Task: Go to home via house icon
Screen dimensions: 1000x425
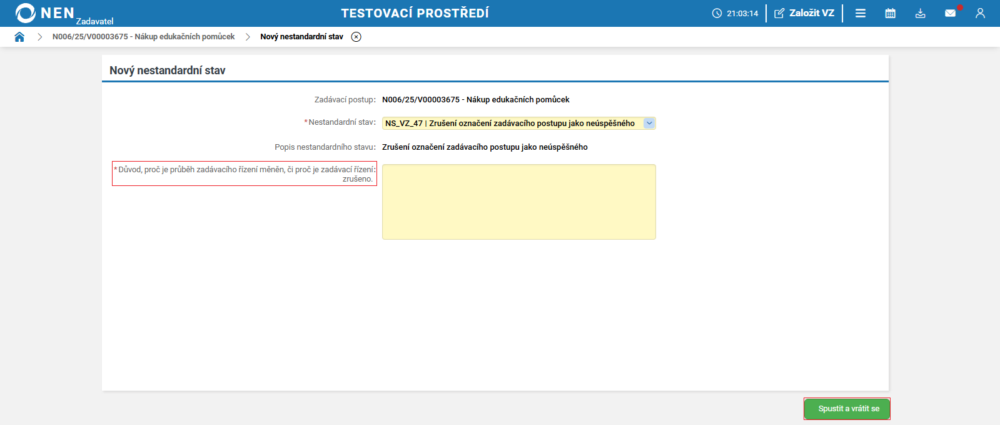Action: point(19,37)
